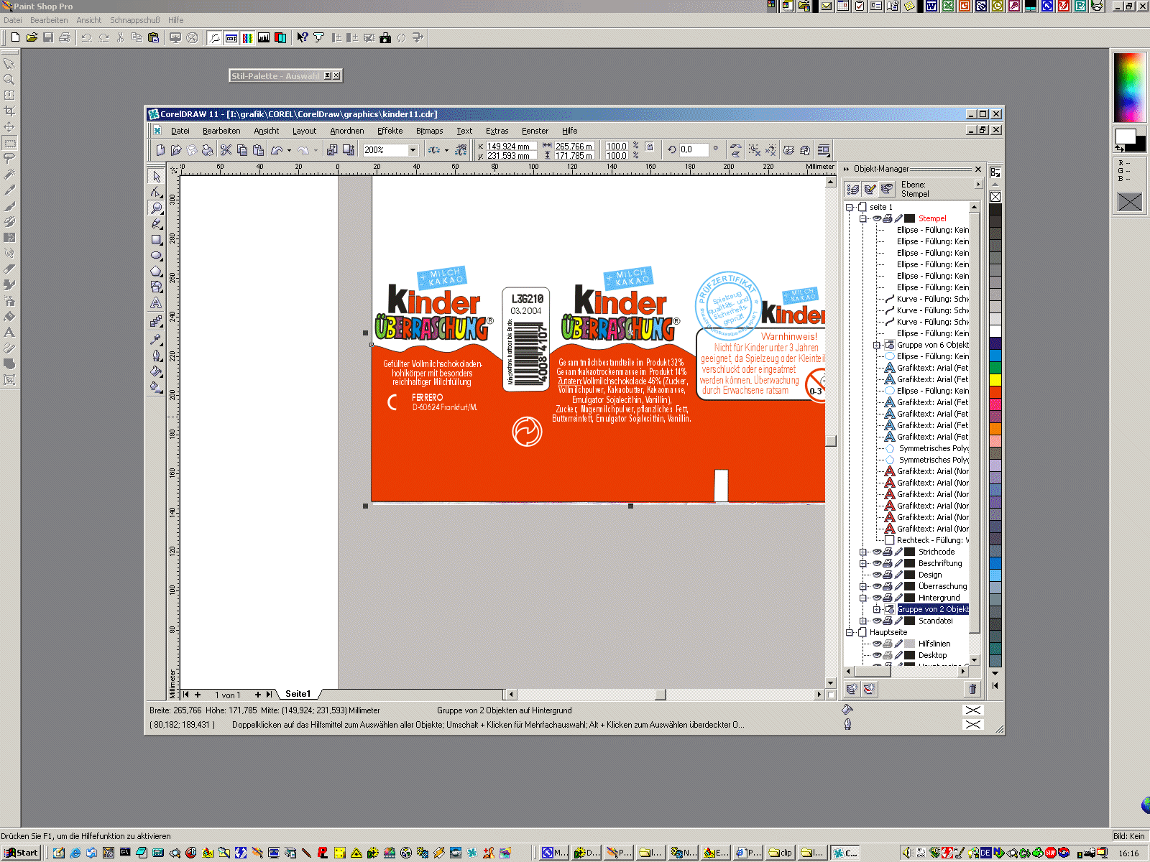This screenshot has width=1150, height=862.
Task: Collapse the Stempel layer tree node
Action: (863, 218)
